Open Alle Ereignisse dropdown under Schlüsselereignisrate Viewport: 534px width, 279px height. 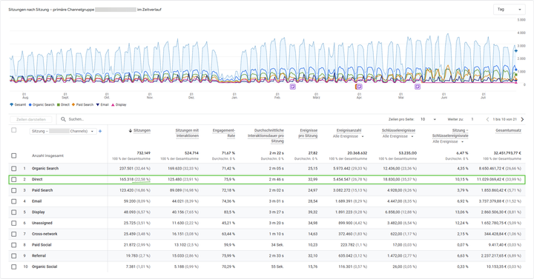pyautogui.click(x=447, y=141)
